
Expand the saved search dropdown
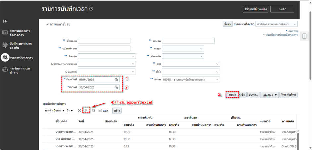(295, 24)
